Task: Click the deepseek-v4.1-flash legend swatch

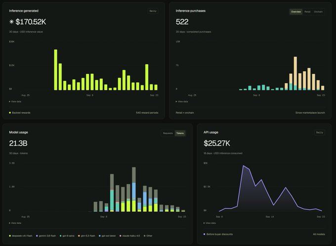Action: 10,236
